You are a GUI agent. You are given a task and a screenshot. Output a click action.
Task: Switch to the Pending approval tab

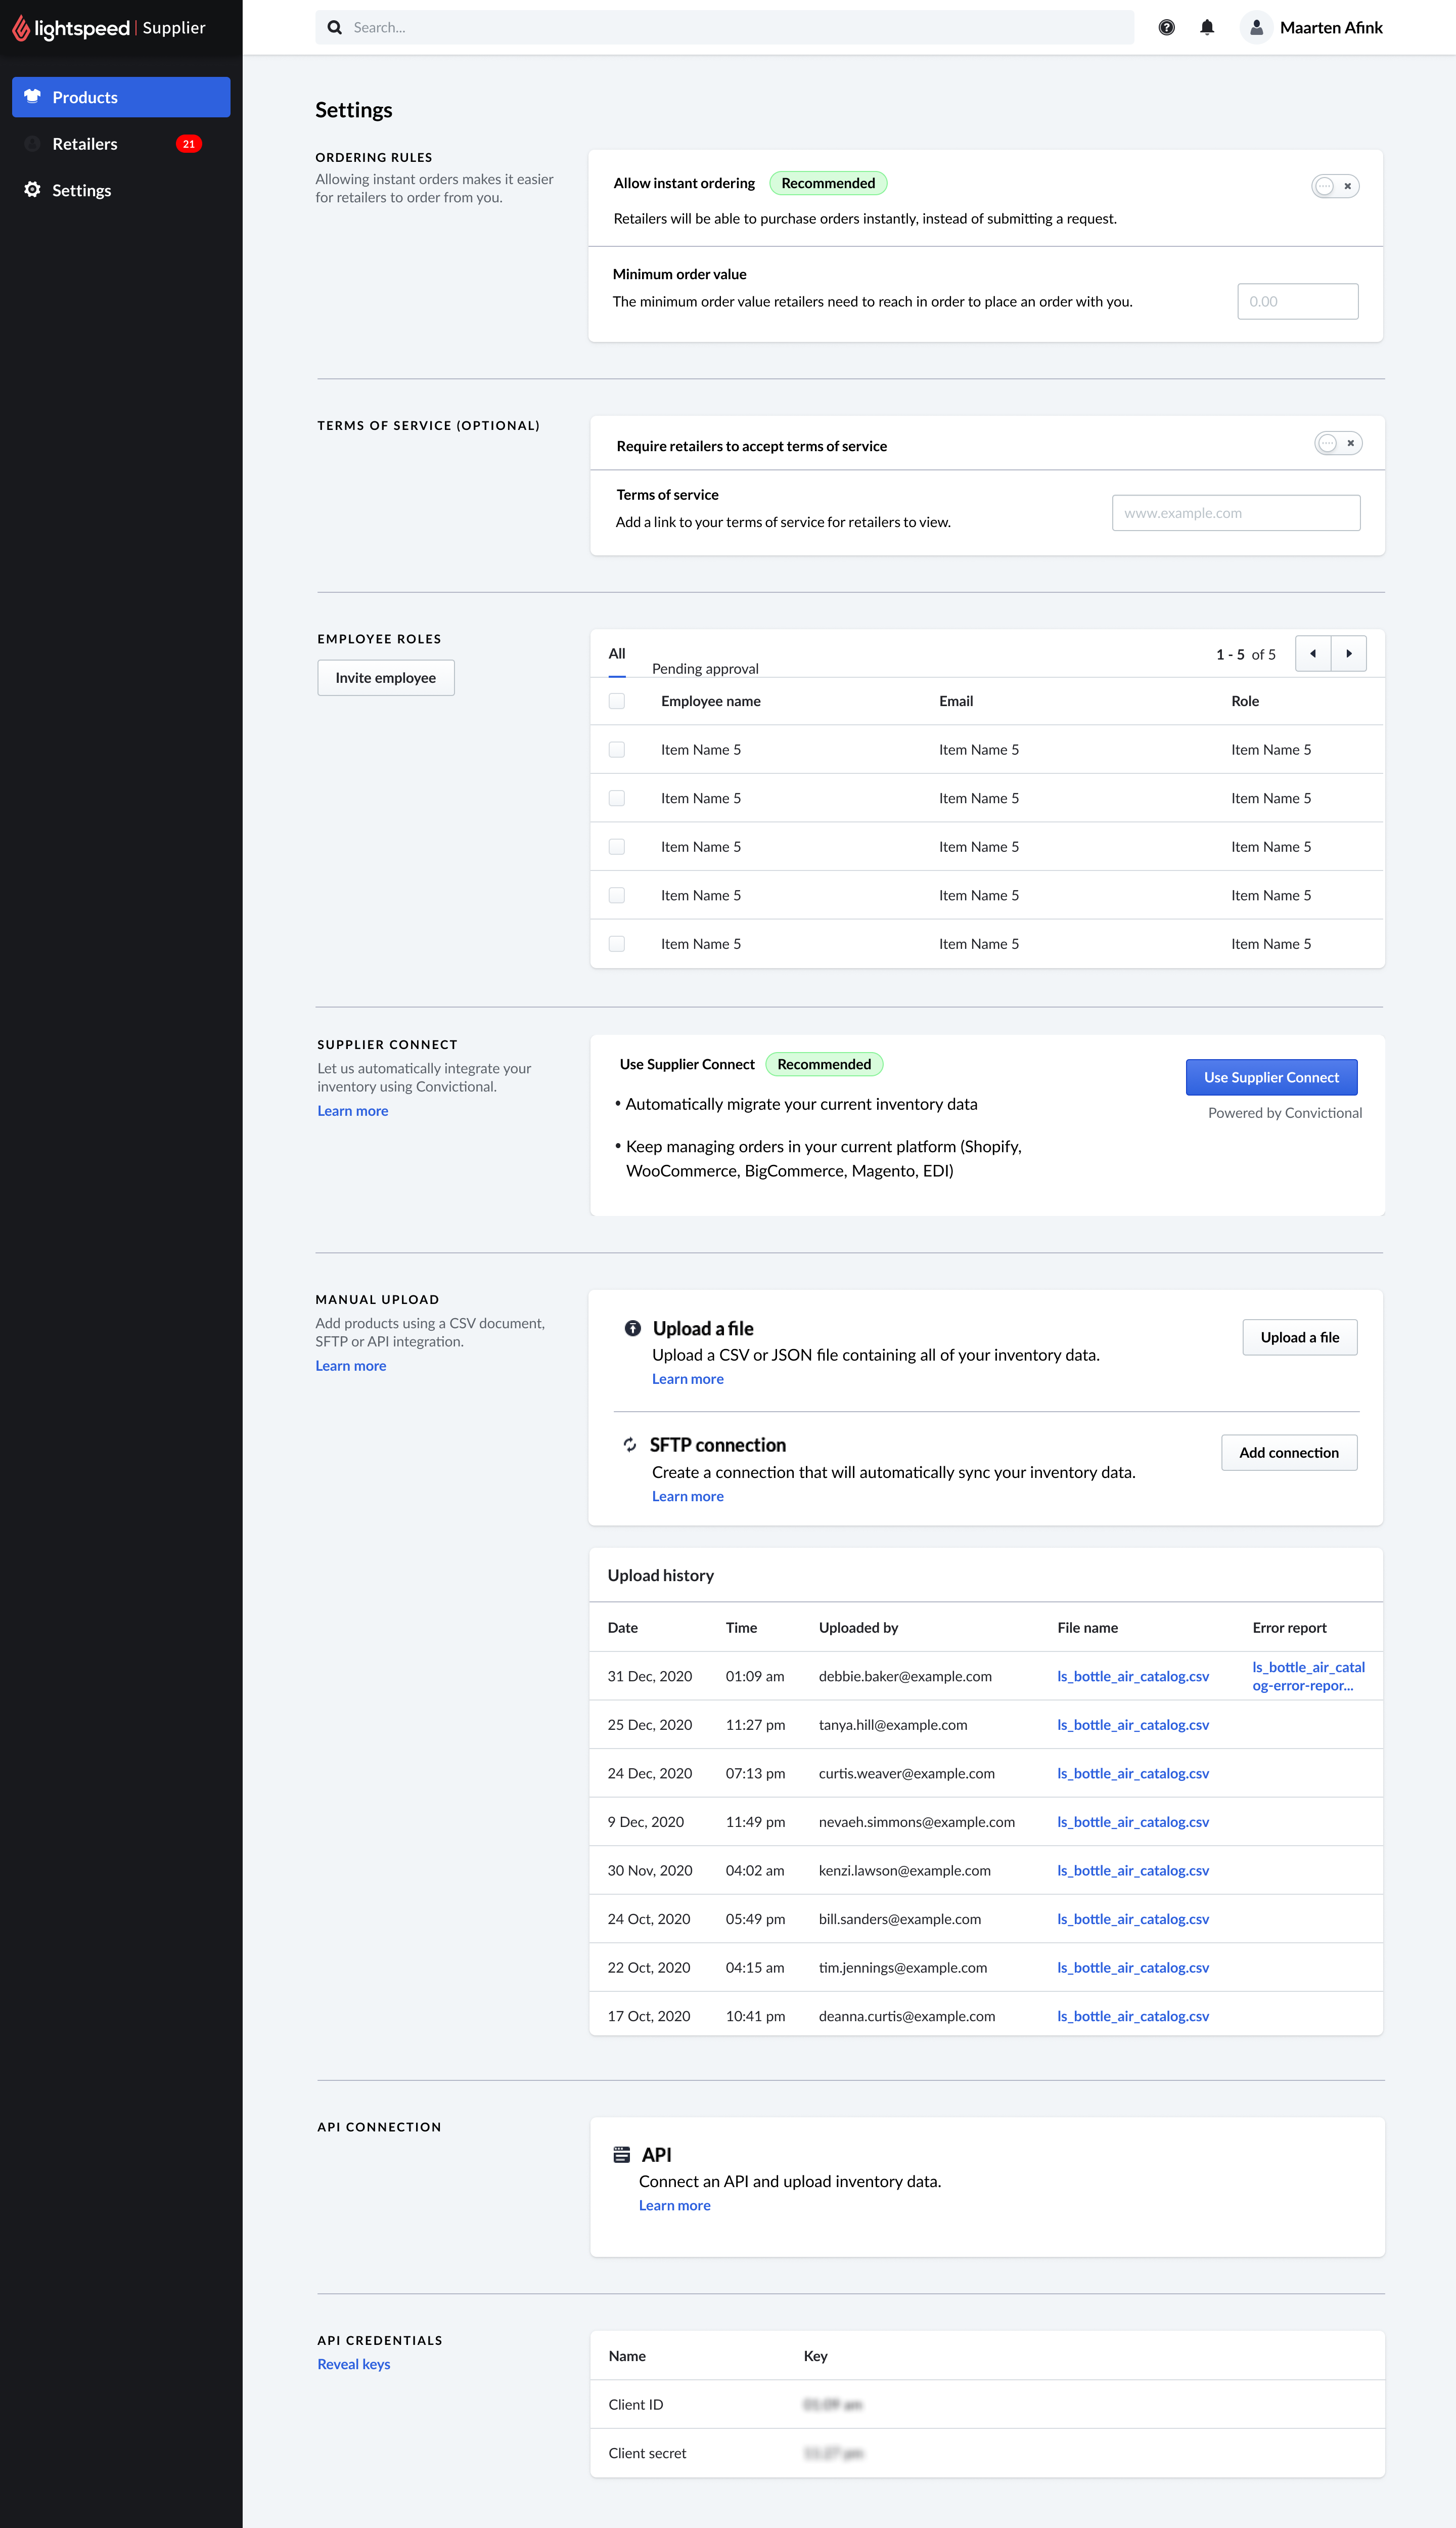(705, 668)
